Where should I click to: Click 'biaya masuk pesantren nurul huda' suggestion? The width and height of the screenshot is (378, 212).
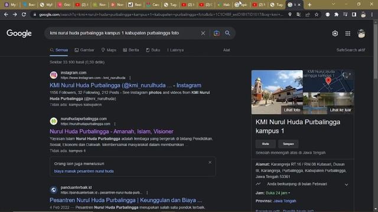click(x=84, y=171)
